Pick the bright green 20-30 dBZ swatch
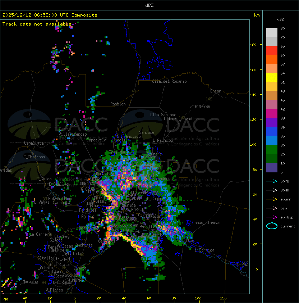 coord(272,150)
